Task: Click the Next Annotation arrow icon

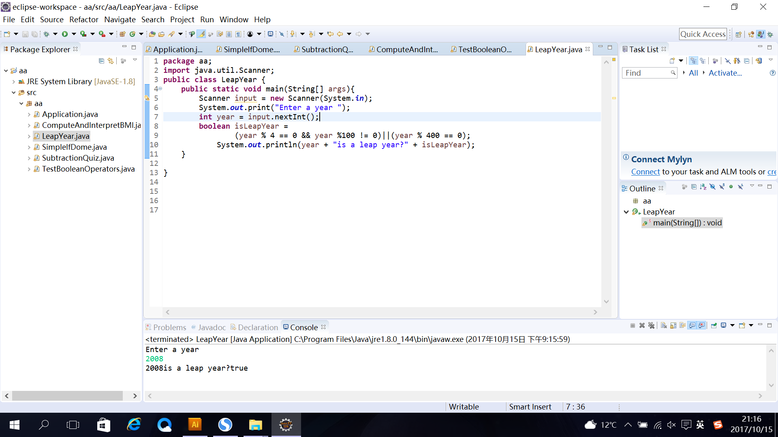Action: tap(293, 34)
